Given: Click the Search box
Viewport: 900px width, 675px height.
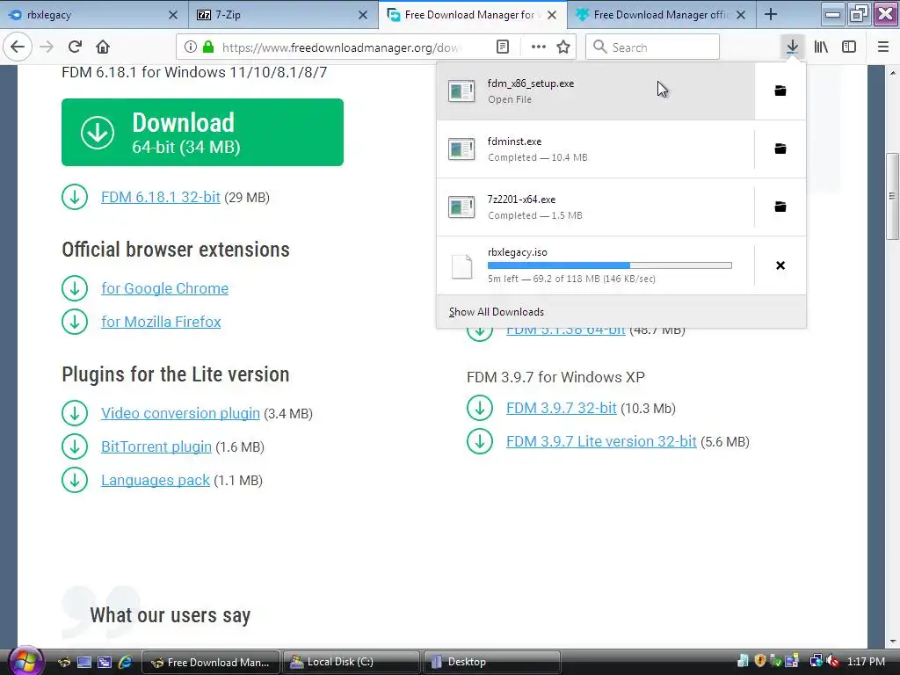Looking at the screenshot, I should pos(653,47).
